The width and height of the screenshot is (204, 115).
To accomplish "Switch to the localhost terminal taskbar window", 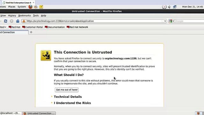I will point(11,113).
